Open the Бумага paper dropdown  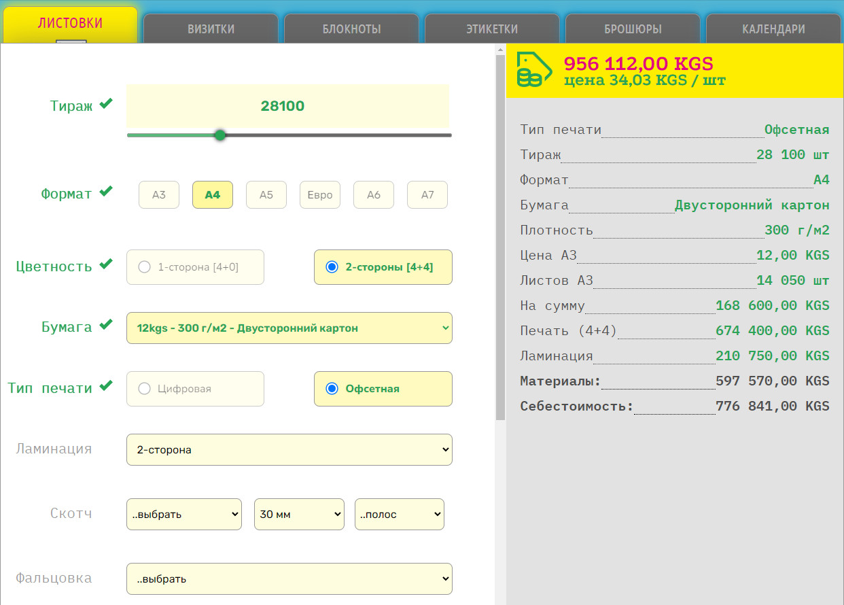pyautogui.click(x=289, y=328)
